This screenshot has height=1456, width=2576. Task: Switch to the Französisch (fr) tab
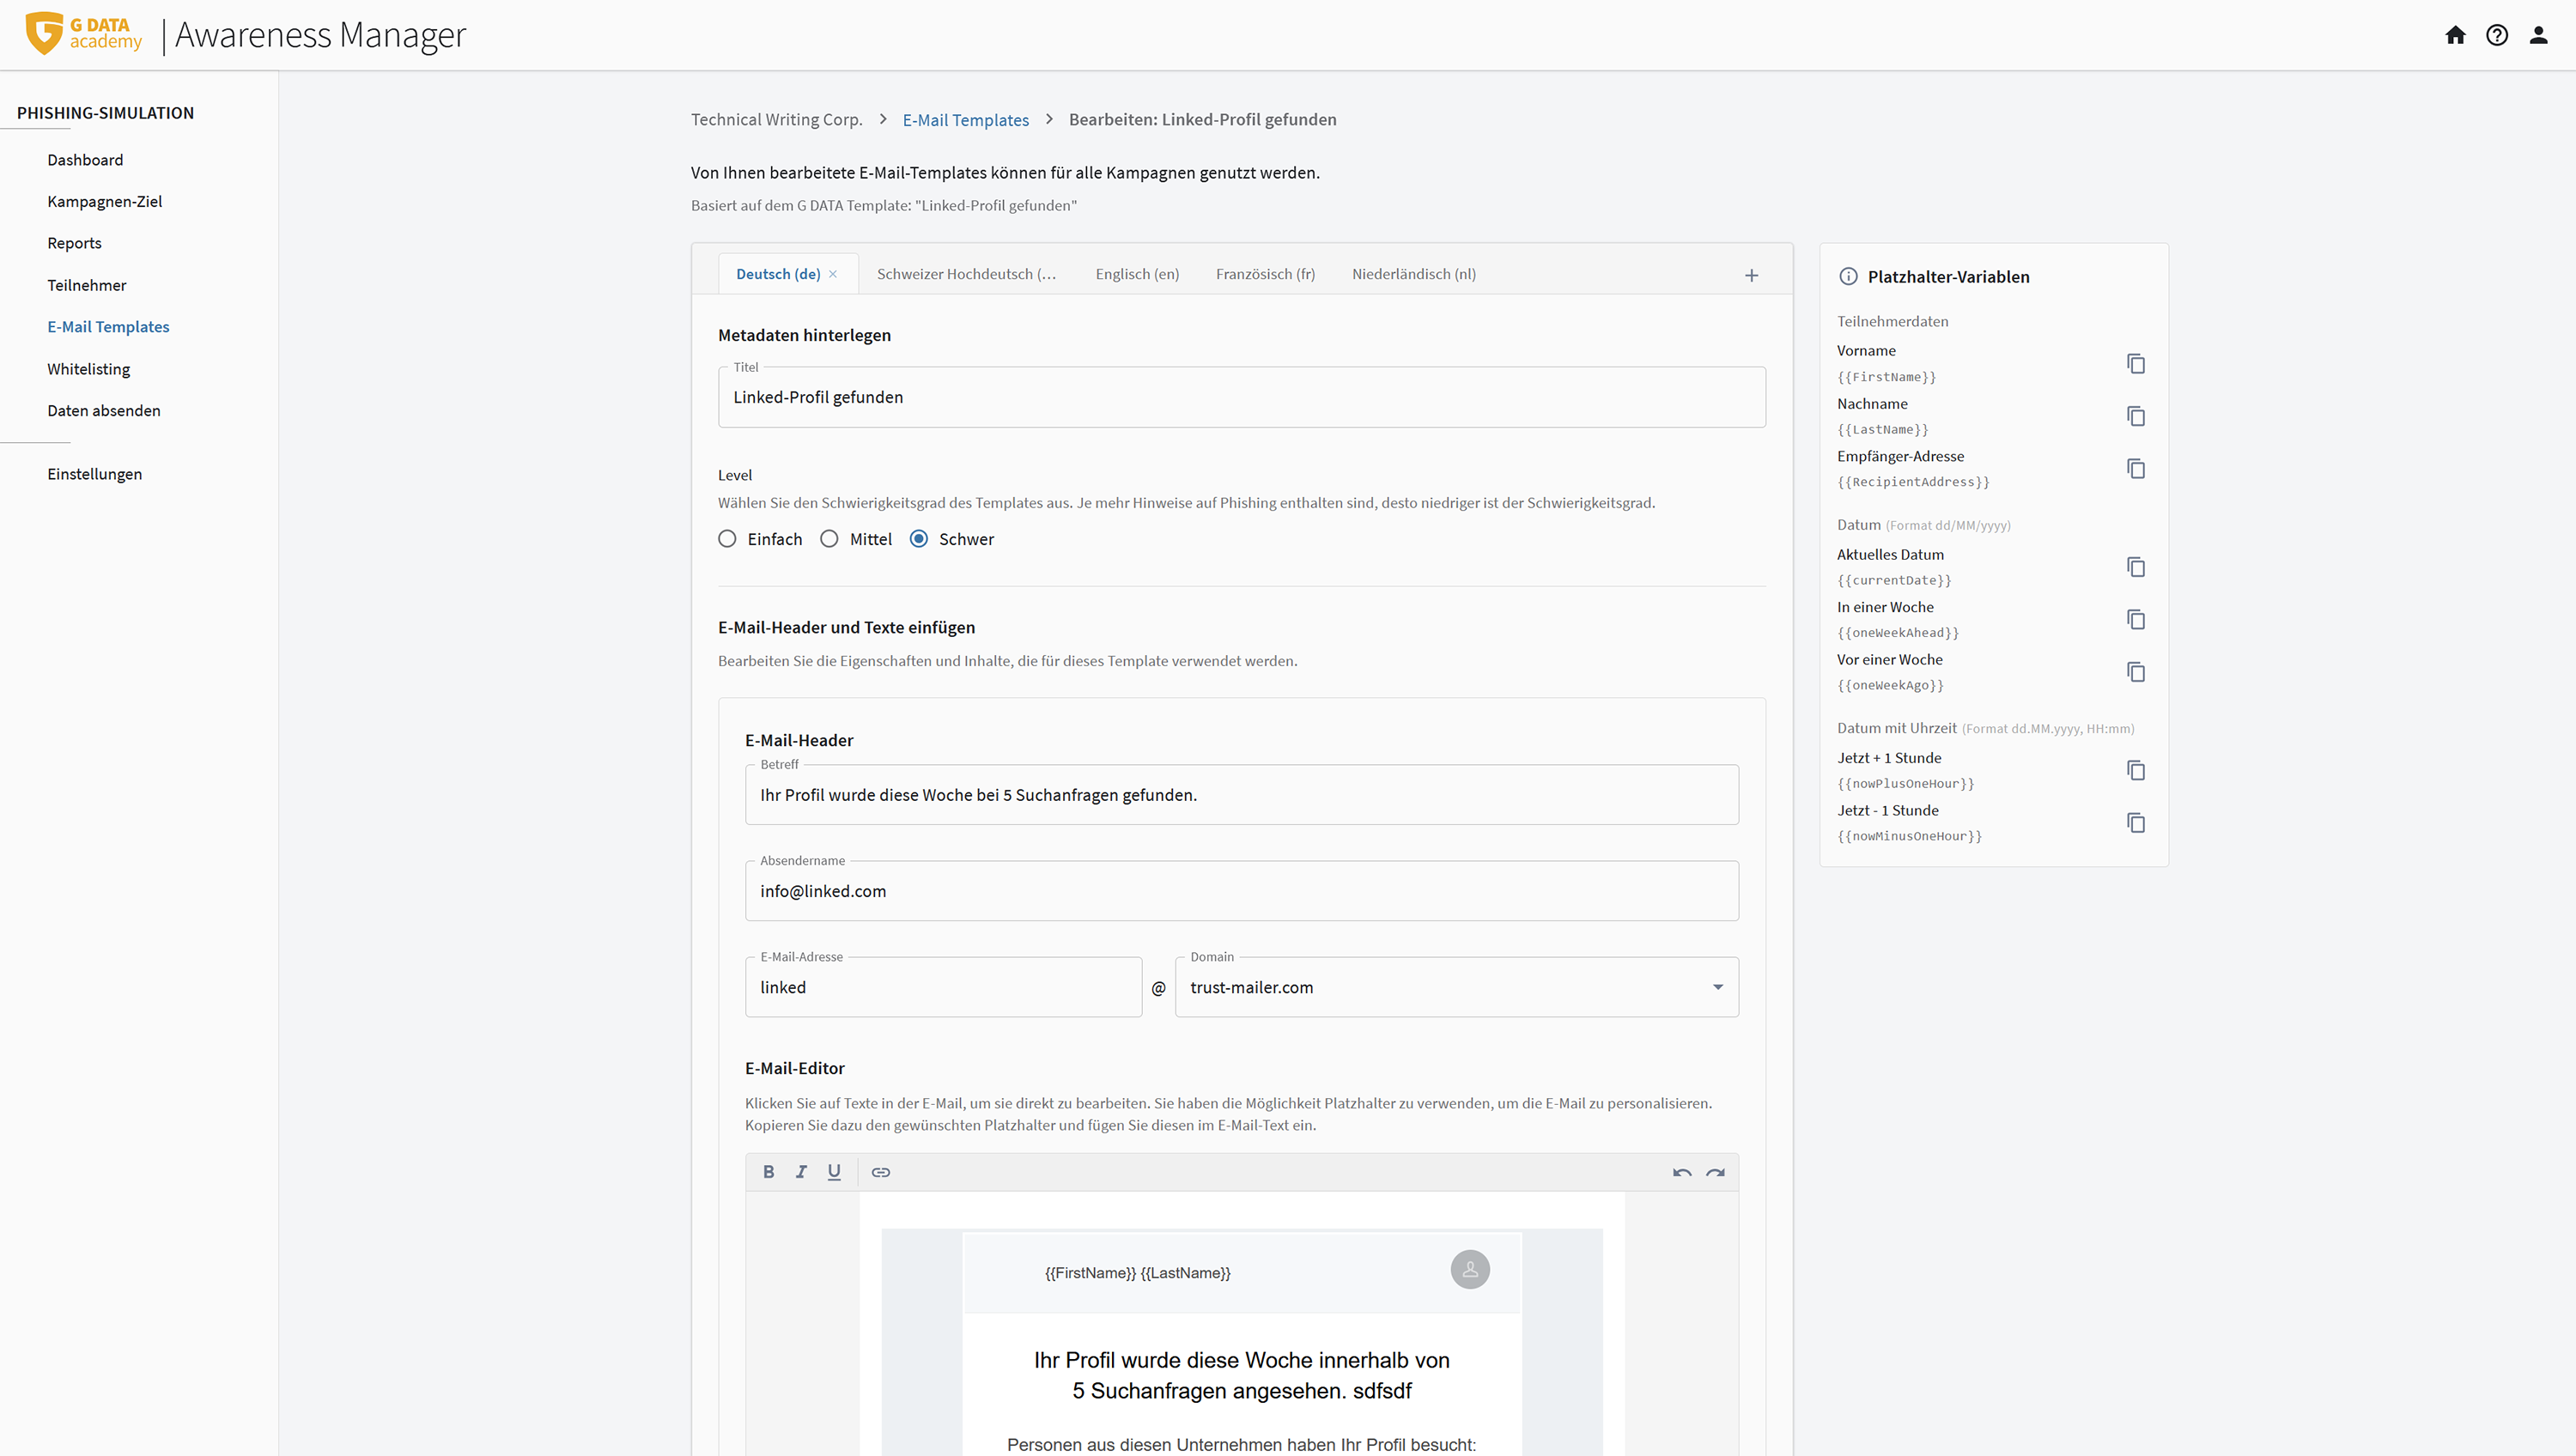click(1265, 274)
